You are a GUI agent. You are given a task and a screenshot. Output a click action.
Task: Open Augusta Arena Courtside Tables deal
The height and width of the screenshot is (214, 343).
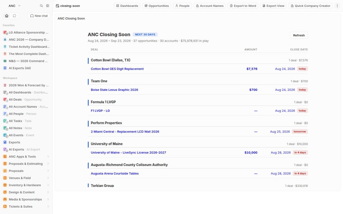[x=115, y=173]
